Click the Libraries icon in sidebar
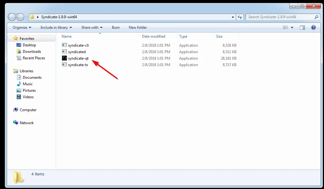This screenshot has width=324, height=189. pyautogui.click(x=15, y=71)
